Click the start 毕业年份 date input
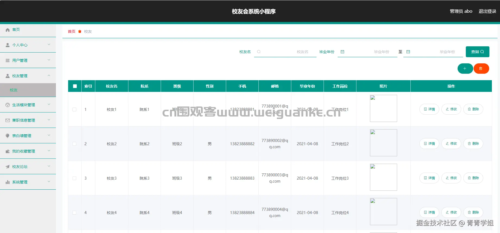 [x=368, y=52]
